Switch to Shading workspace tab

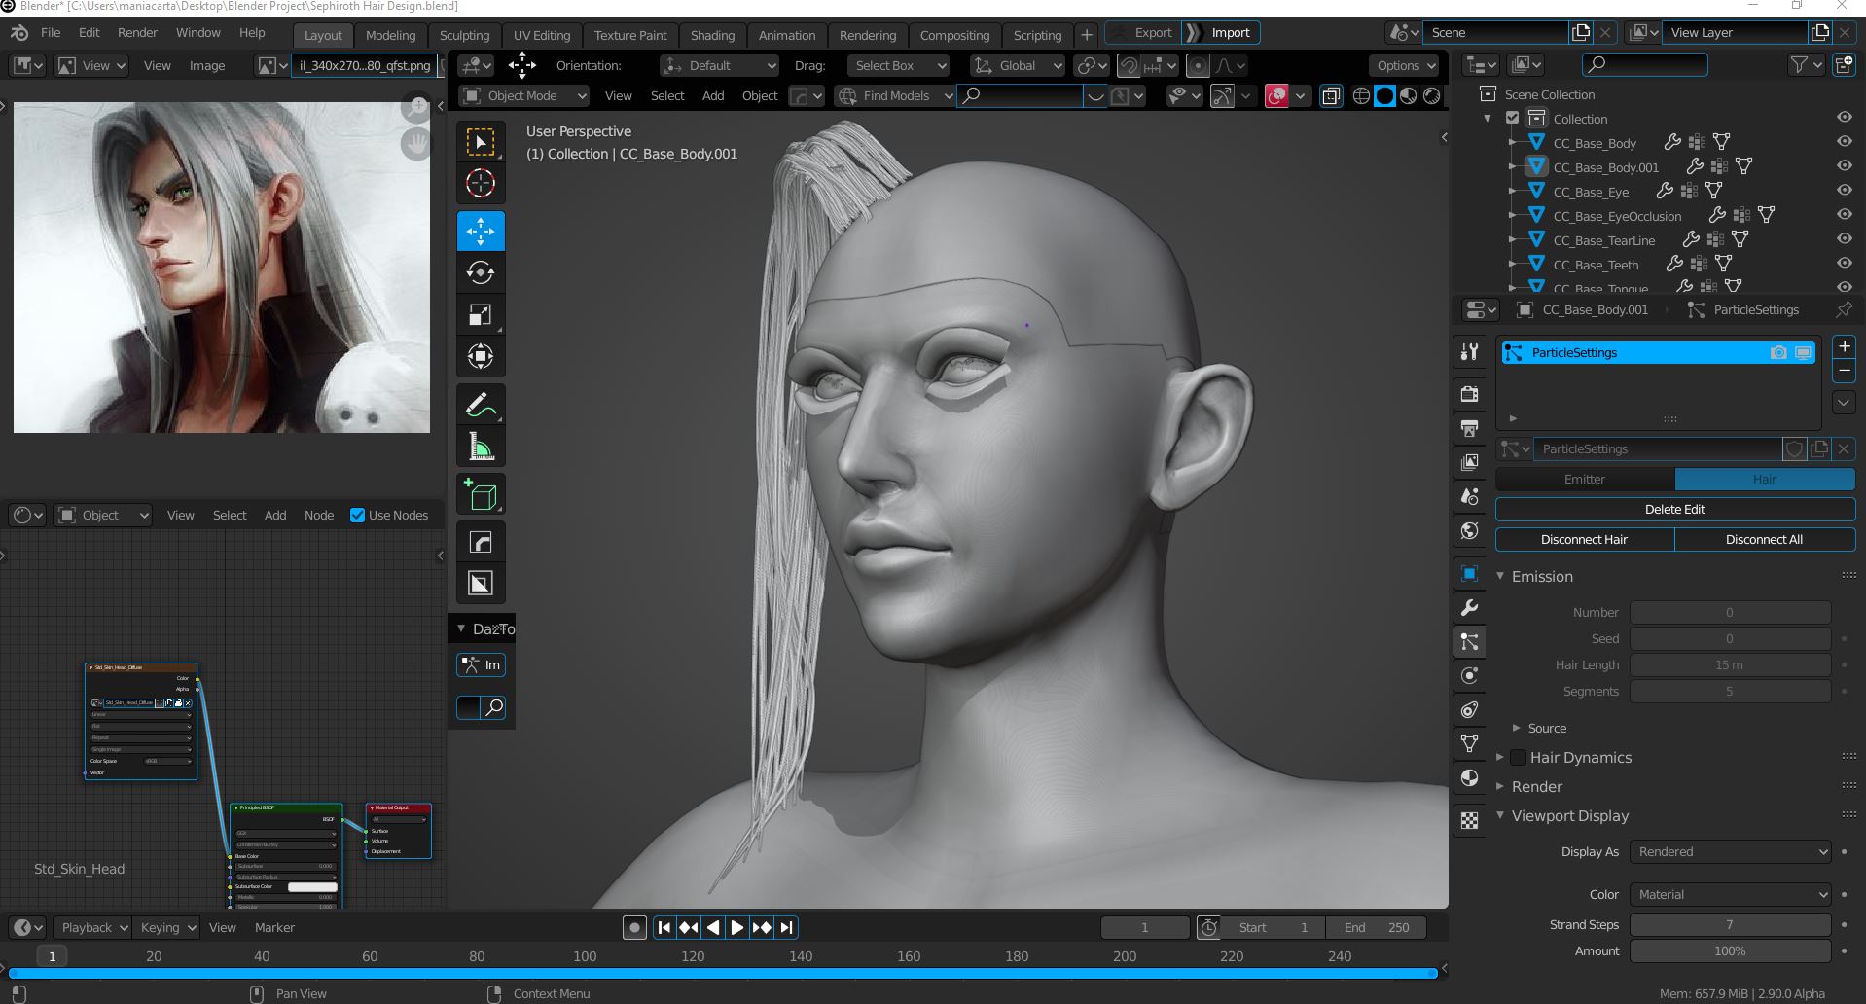point(712,35)
